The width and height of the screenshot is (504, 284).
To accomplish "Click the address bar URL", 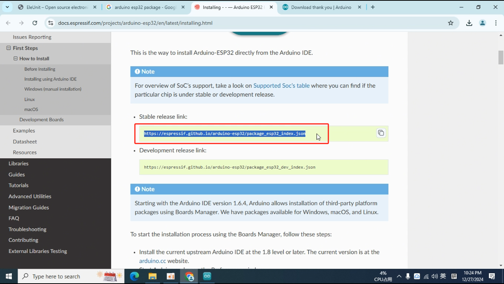I will tap(135, 23).
